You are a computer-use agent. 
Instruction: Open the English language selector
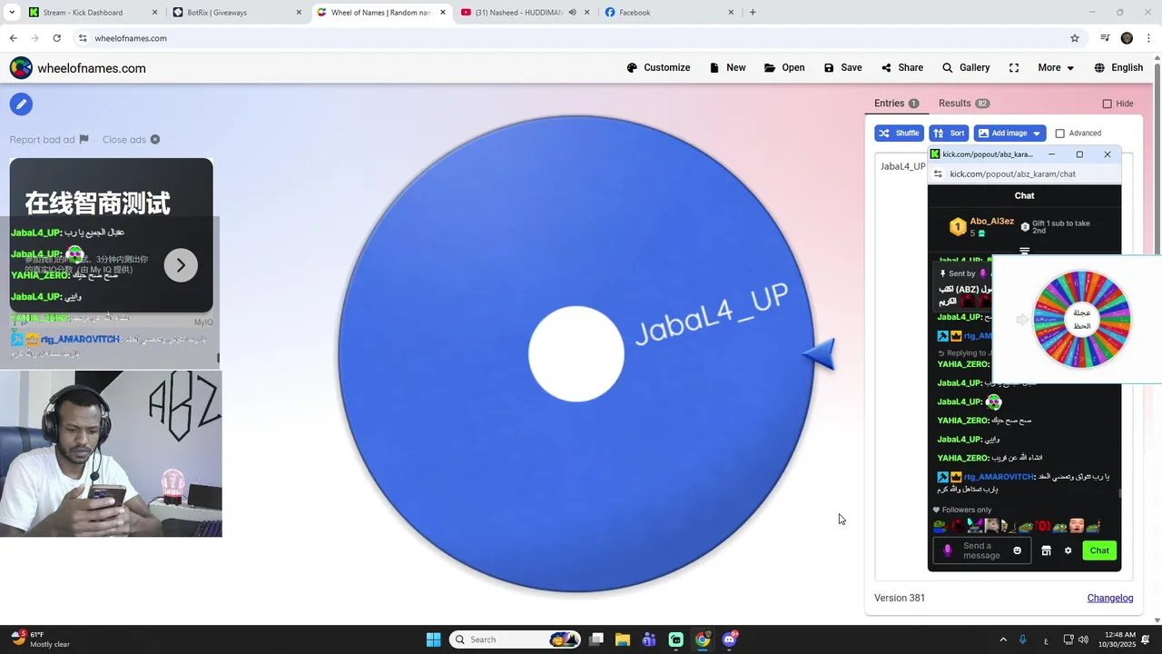(x=1118, y=68)
